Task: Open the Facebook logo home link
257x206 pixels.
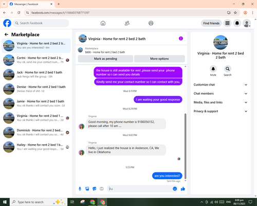Action: click(x=7, y=23)
